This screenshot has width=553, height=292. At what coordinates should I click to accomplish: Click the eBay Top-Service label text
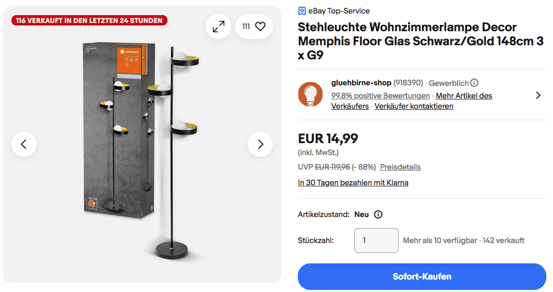tap(339, 11)
